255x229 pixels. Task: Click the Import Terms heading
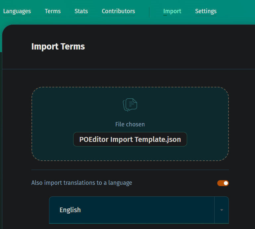[58, 47]
